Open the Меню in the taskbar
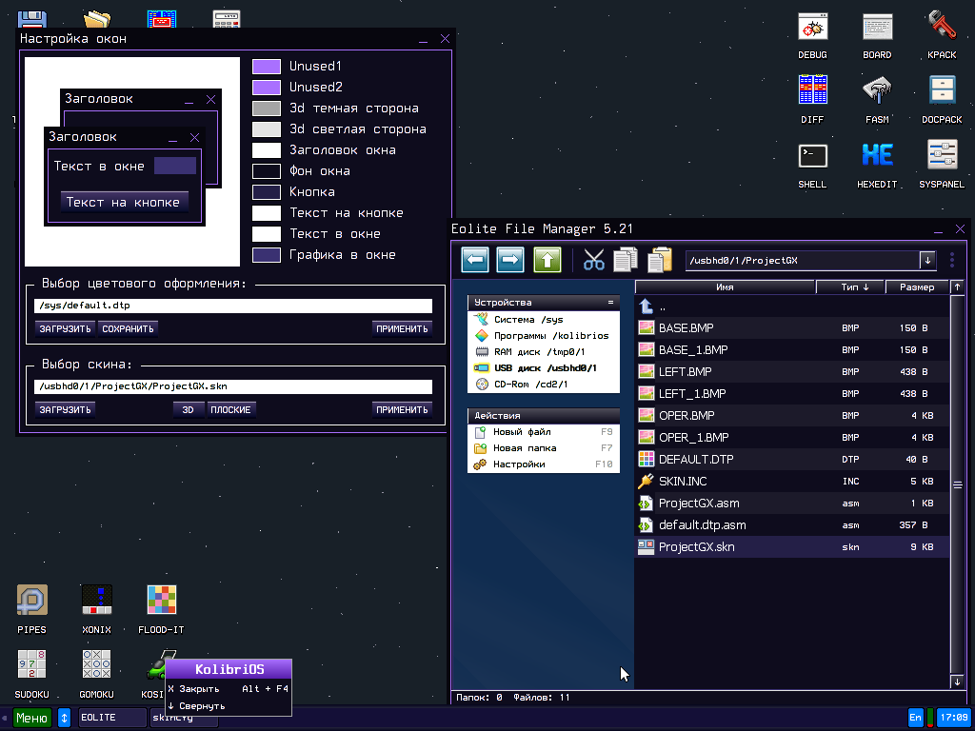This screenshot has width=975, height=731. click(x=31, y=717)
